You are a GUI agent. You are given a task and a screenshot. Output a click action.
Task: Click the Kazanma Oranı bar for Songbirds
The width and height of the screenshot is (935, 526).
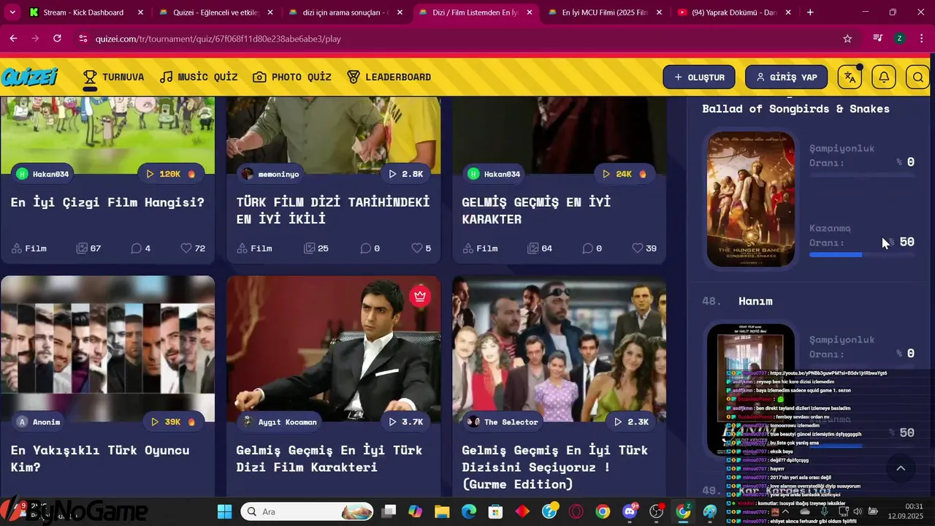click(x=861, y=254)
